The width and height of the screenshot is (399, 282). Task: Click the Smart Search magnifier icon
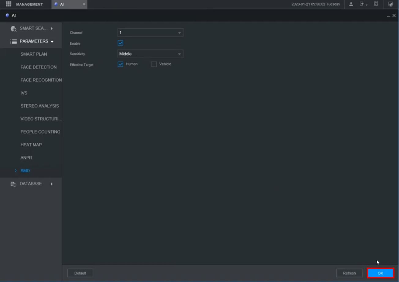pos(13,28)
